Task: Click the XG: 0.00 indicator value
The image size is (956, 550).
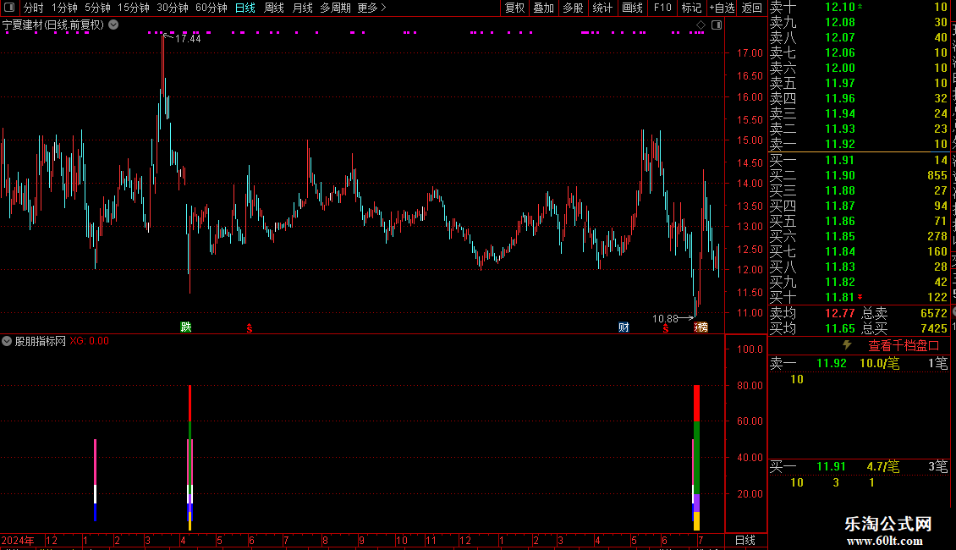Action: 89,341
